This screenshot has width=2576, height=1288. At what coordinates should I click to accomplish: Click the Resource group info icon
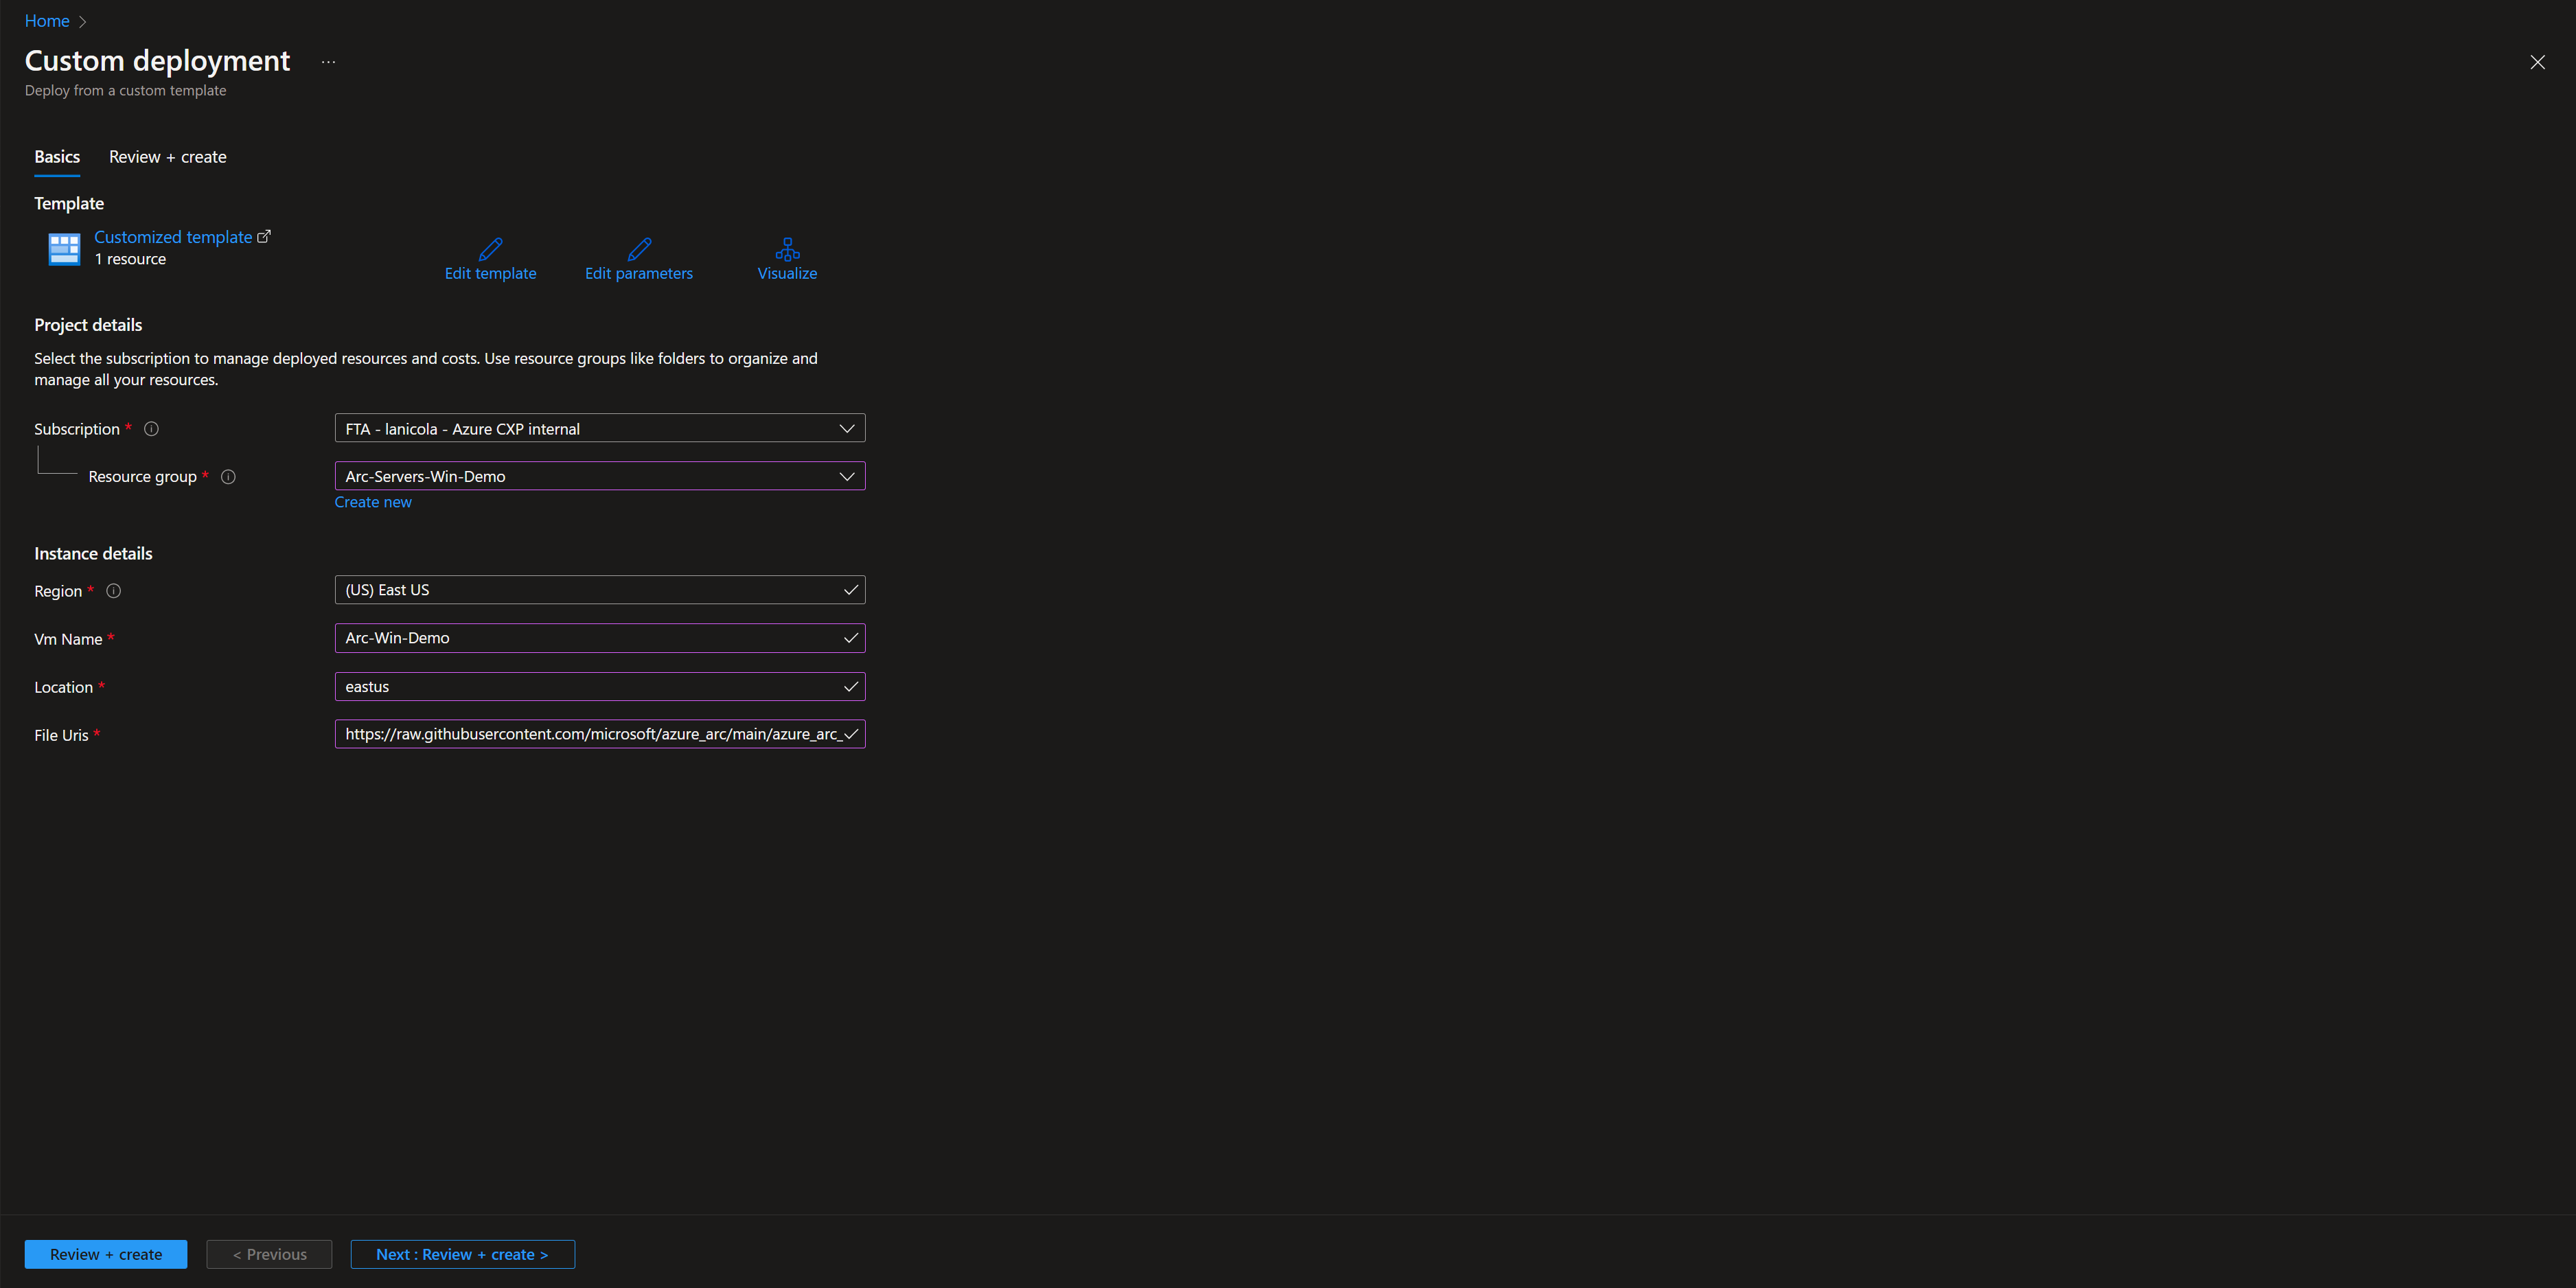(228, 477)
